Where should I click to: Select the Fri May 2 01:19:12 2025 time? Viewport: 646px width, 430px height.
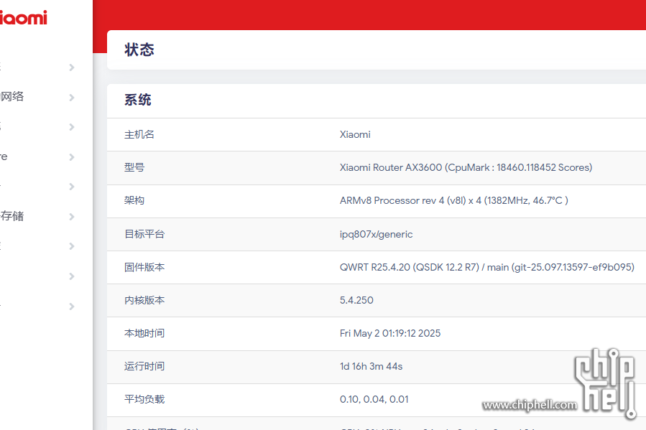390,333
